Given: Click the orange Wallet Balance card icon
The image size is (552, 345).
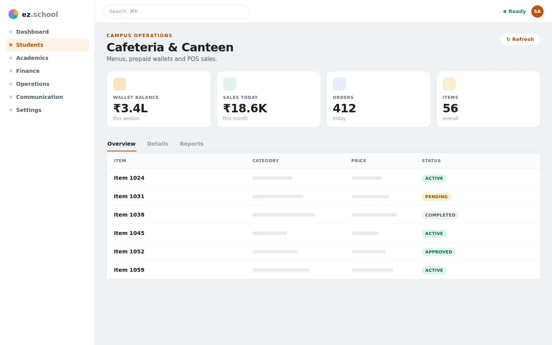Looking at the screenshot, I should click(x=120, y=84).
